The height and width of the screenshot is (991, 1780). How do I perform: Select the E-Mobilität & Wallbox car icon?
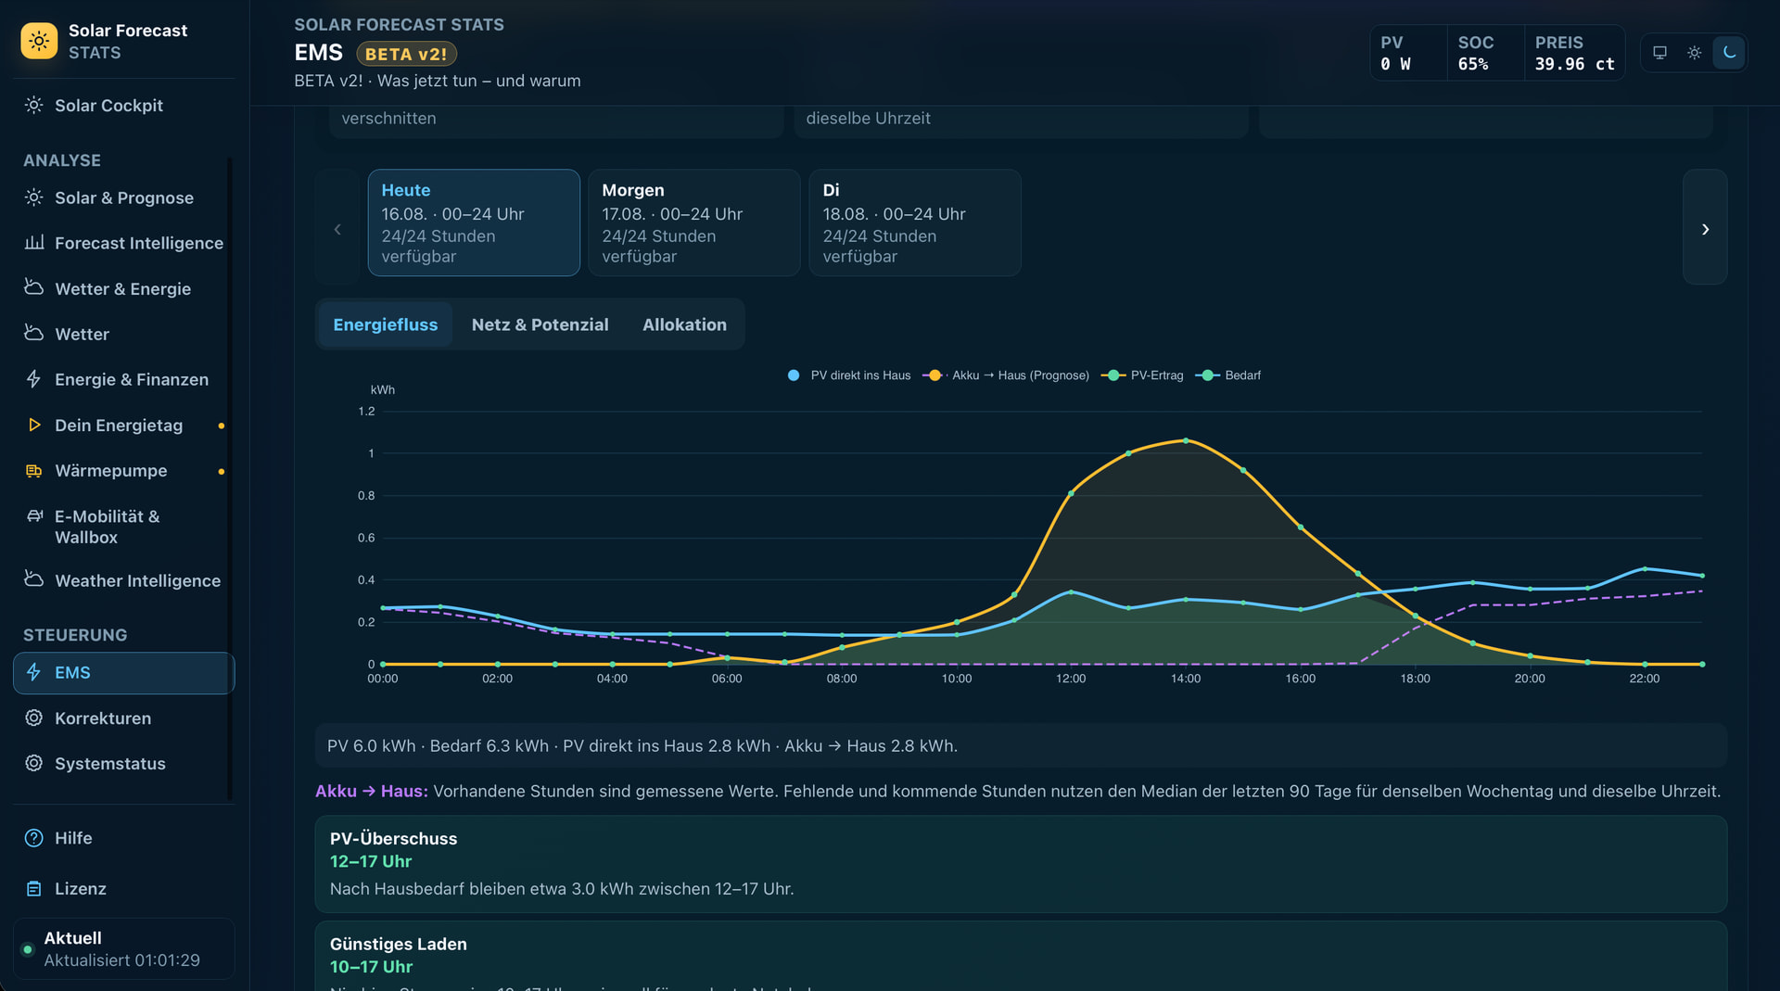pos(34,515)
